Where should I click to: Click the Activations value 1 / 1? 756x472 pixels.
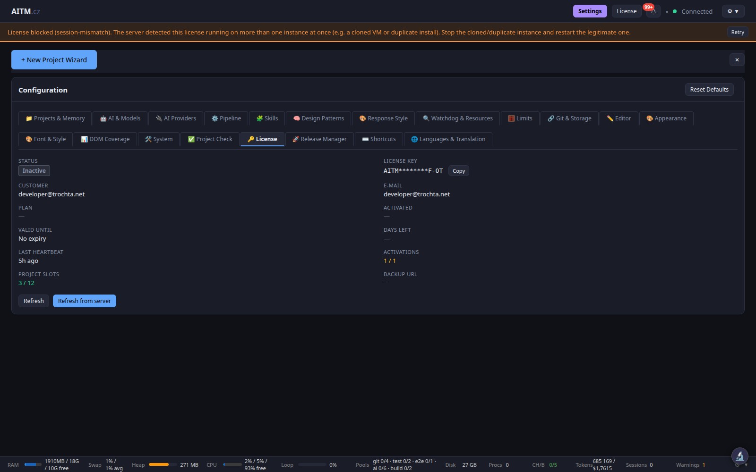pyautogui.click(x=390, y=261)
